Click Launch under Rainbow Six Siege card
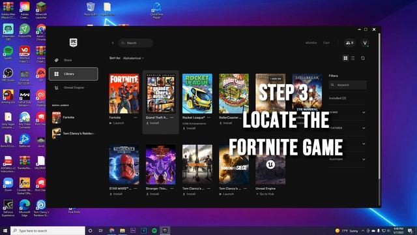 (x=227, y=194)
